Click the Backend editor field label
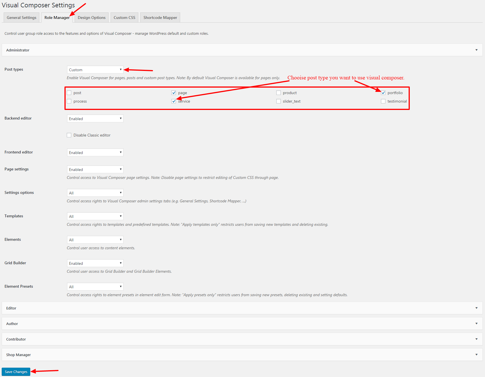 18,118
